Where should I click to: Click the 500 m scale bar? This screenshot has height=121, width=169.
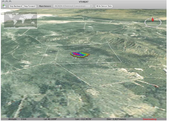151,113
